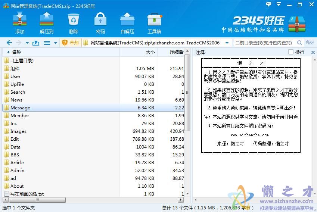Click the search box for current directory
This screenshot has height=212, width=317.
coord(265,43)
